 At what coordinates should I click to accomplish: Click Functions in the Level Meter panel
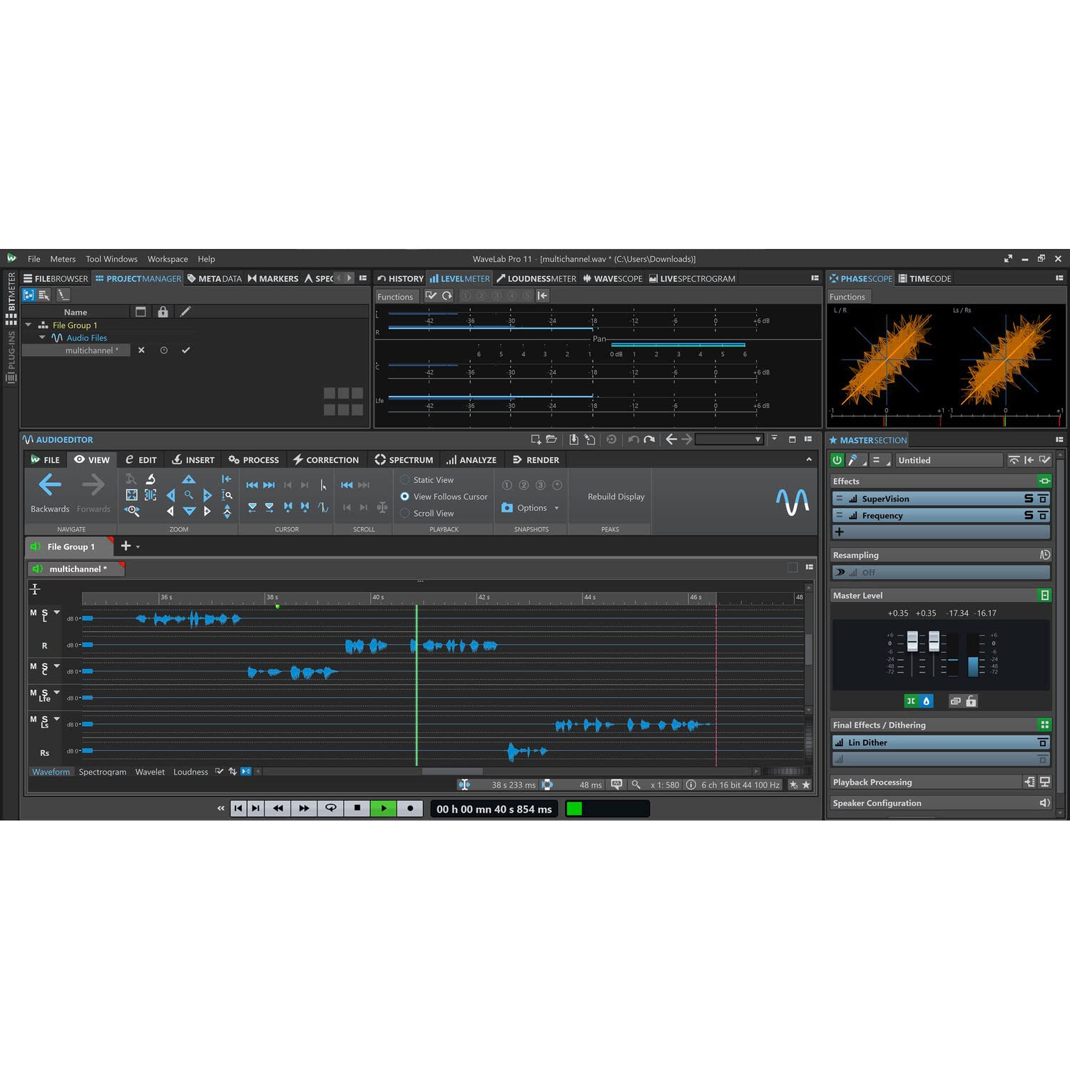click(395, 297)
